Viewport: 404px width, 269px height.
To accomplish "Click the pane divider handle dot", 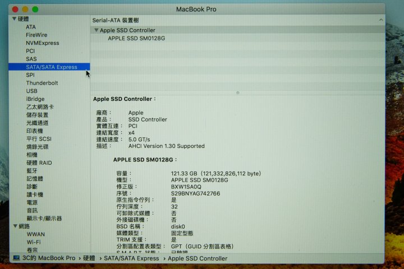I will point(237,92).
